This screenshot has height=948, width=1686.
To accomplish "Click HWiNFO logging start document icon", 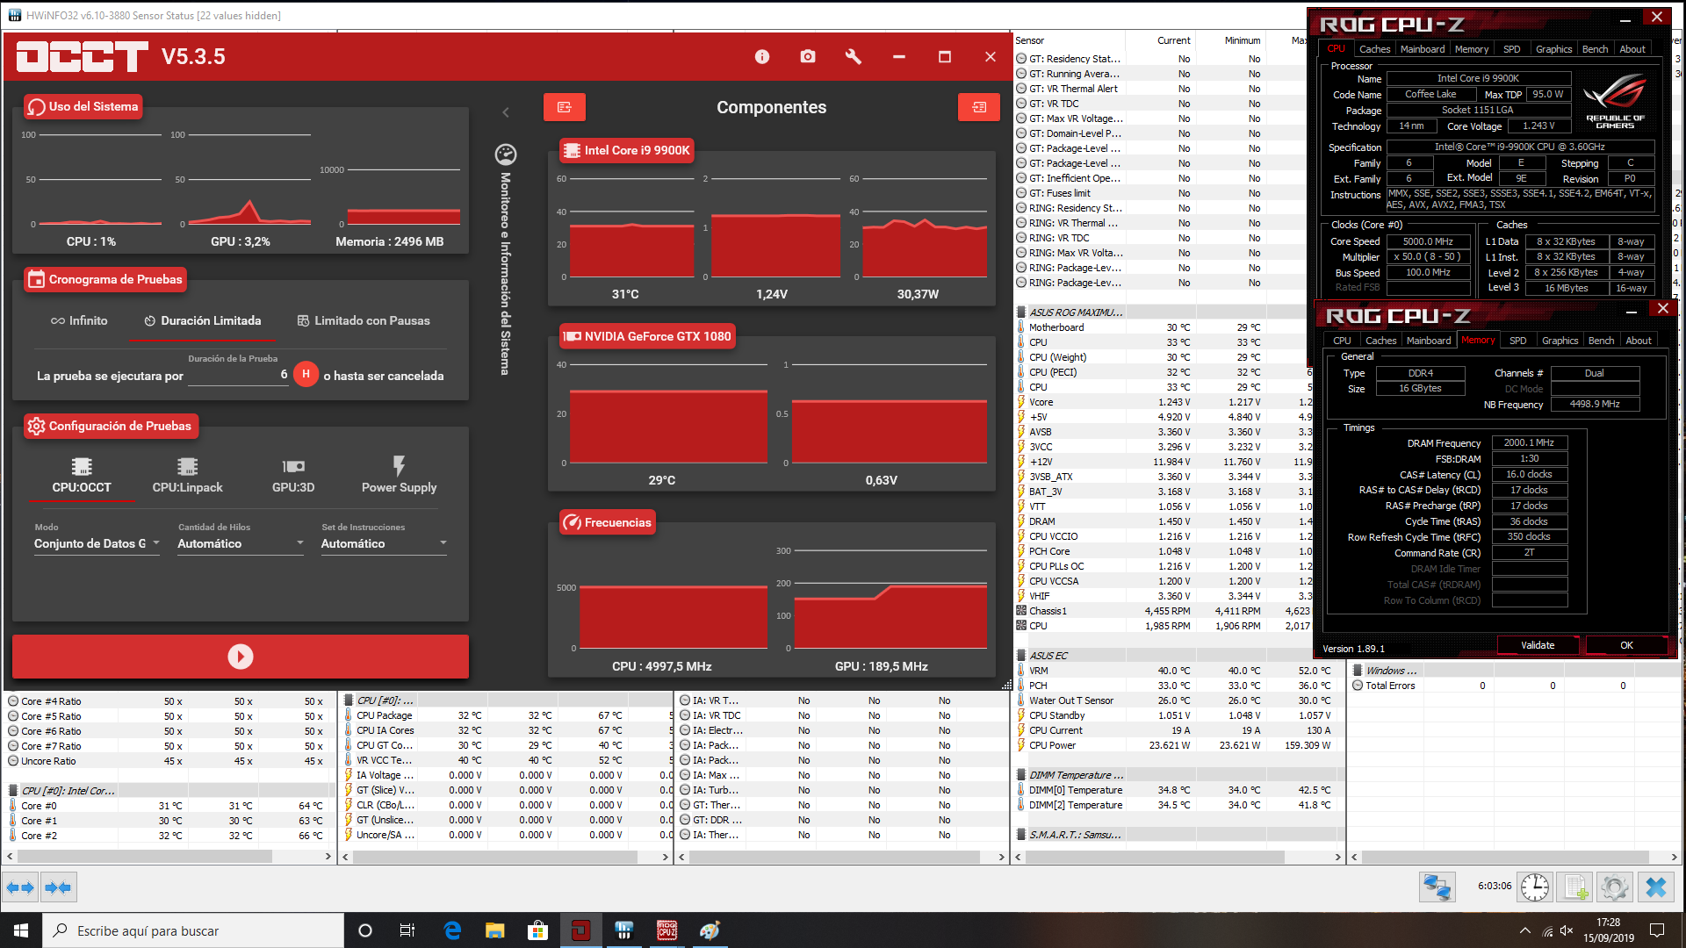I will (1575, 887).
